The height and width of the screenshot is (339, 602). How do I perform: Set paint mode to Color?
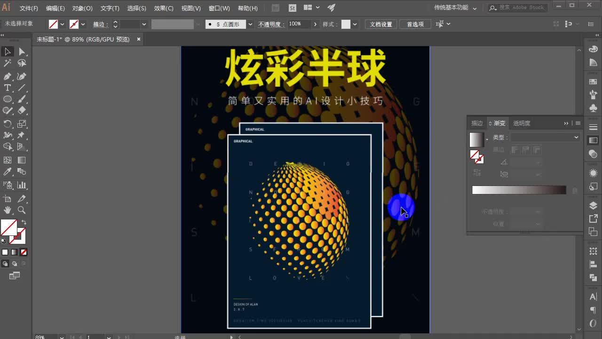pos(5,252)
